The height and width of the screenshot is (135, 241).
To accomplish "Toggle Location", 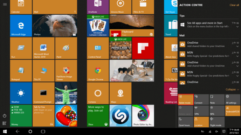I will coord(201,122).
